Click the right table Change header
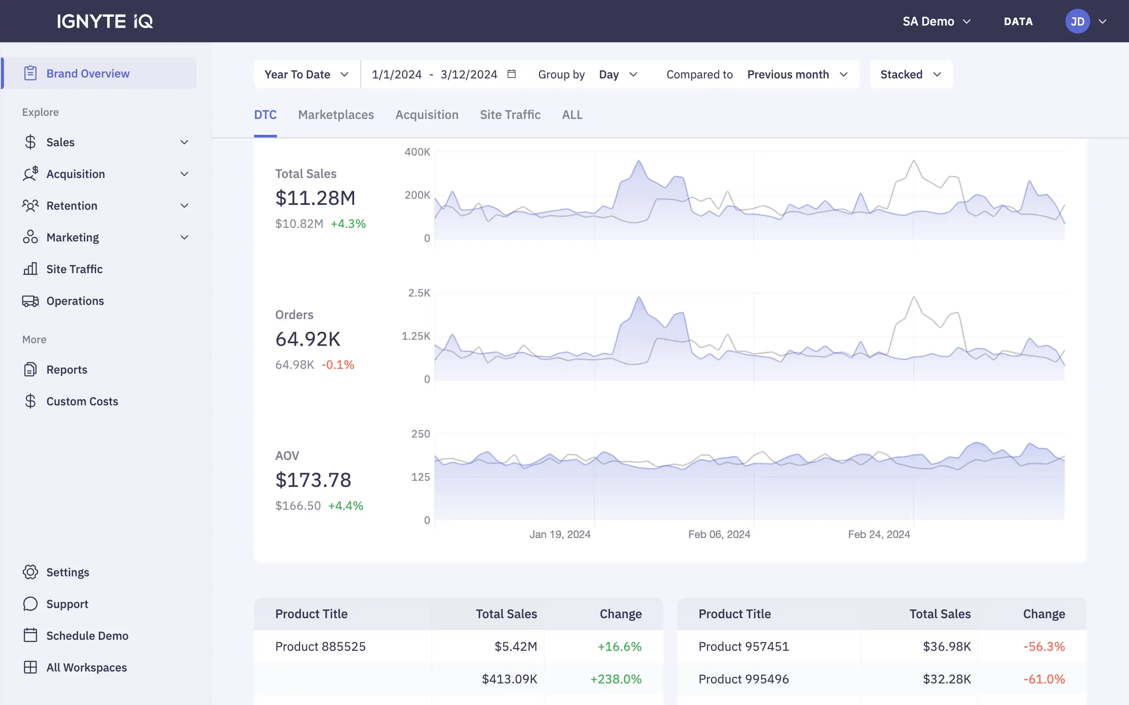 coord(1044,614)
